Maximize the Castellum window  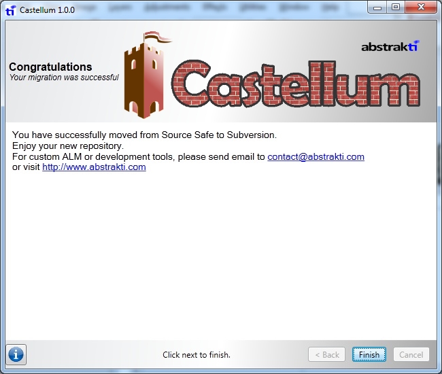click(396, 7)
